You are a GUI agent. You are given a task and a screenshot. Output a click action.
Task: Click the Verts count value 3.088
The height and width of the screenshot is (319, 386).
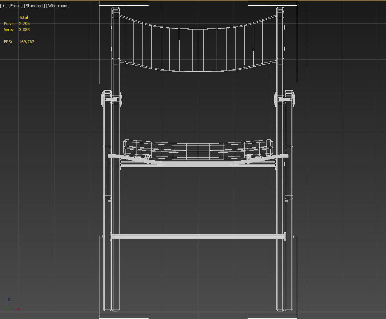24,30
